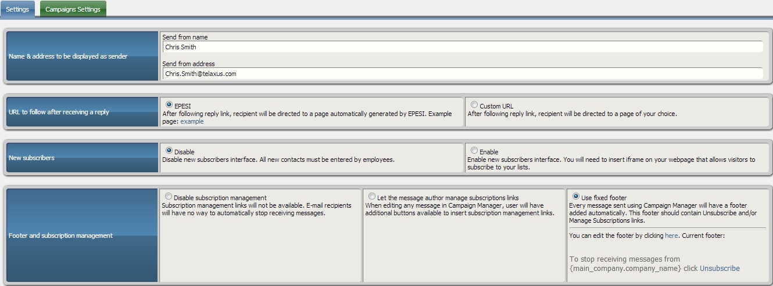
Task: Choose Let the message author manage subscriptions
Action: (x=372, y=197)
